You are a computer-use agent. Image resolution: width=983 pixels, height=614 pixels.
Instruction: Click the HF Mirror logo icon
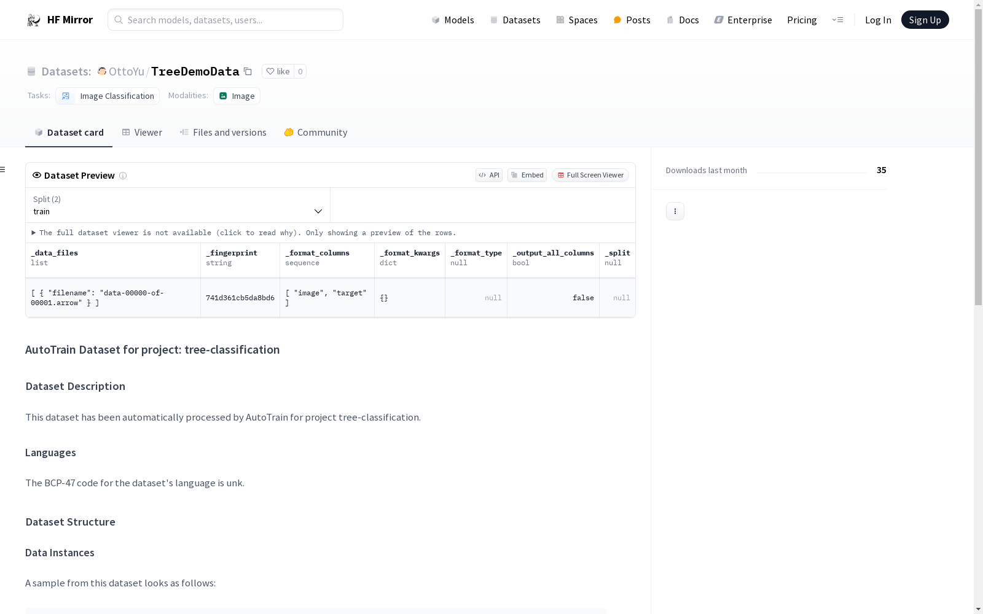click(34, 20)
